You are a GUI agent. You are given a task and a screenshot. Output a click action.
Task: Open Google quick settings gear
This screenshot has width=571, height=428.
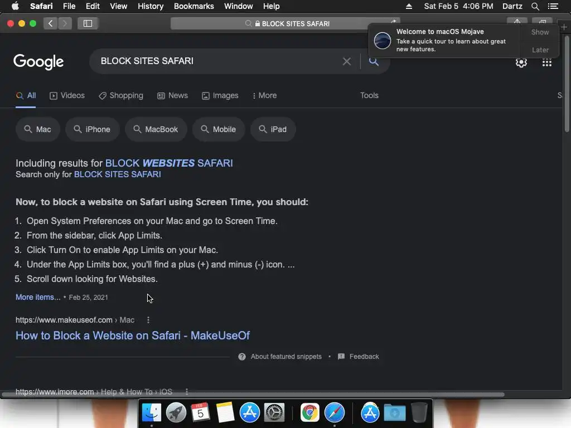pyautogui.click(x=521, y=62)
